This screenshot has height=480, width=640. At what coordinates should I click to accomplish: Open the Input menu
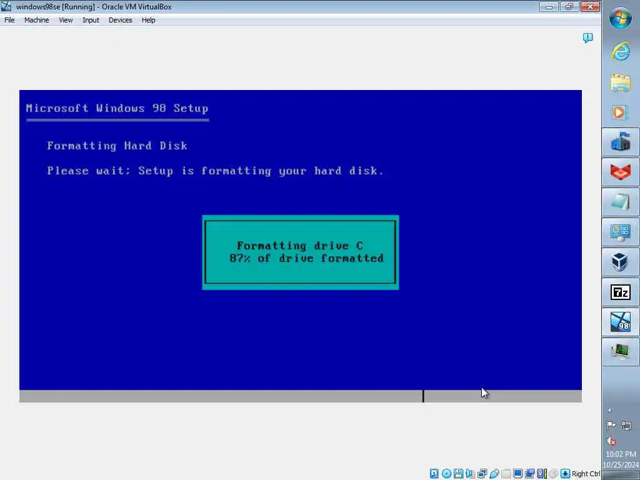point(91,20)
